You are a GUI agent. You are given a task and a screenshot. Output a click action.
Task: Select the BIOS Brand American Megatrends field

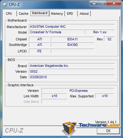point(72,66)
